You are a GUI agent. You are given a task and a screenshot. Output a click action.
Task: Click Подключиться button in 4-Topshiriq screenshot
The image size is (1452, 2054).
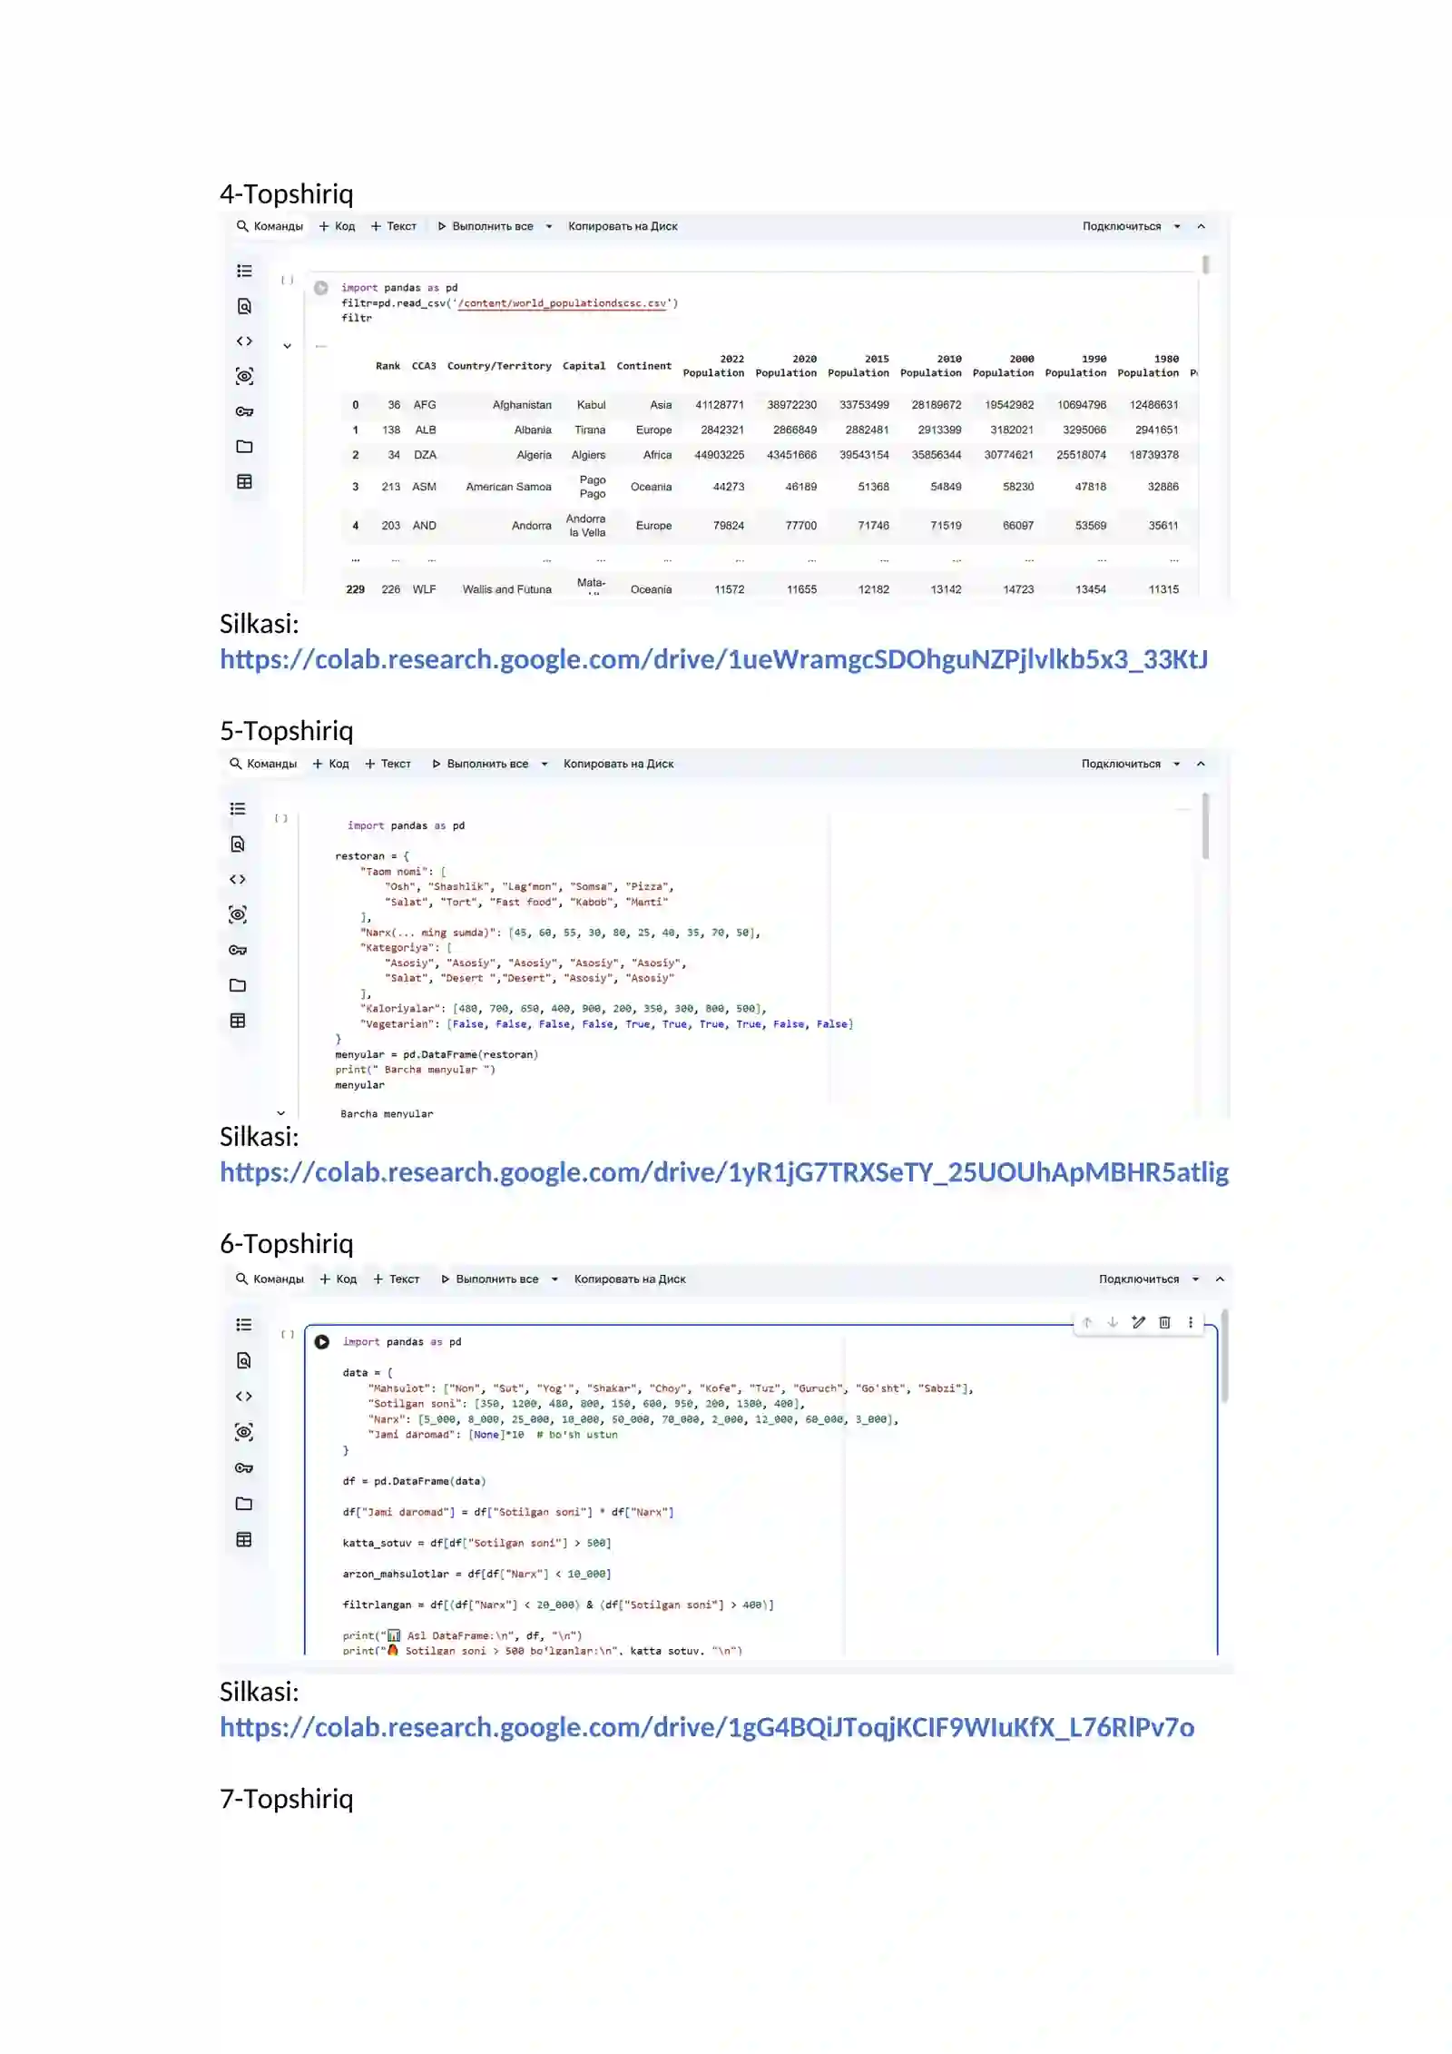pos(1122,227)
